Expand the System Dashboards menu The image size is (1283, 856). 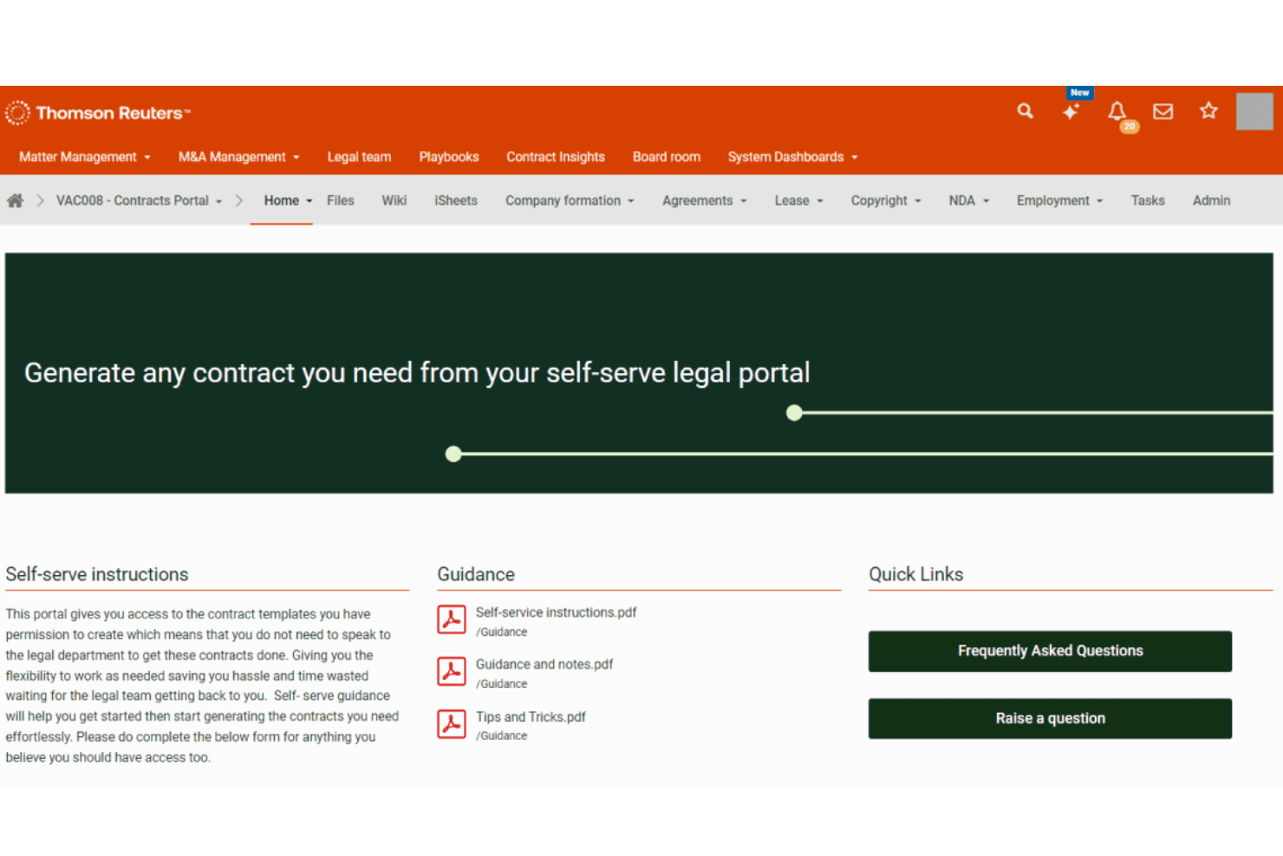coord(793,157)
